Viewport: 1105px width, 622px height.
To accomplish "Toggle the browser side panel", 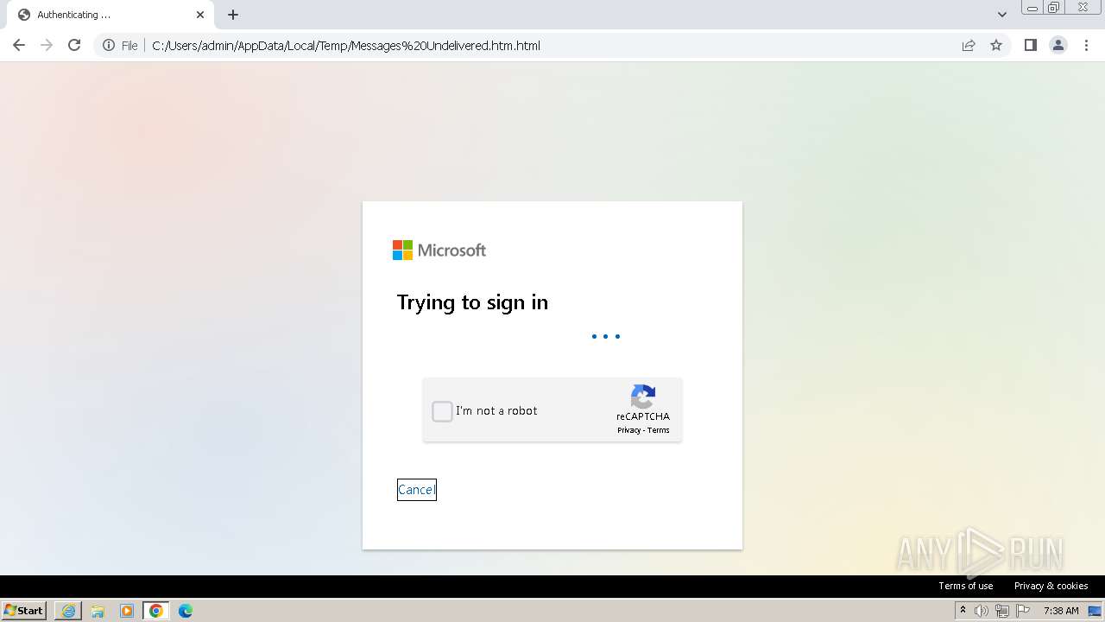I will (x=1030, y=46).
